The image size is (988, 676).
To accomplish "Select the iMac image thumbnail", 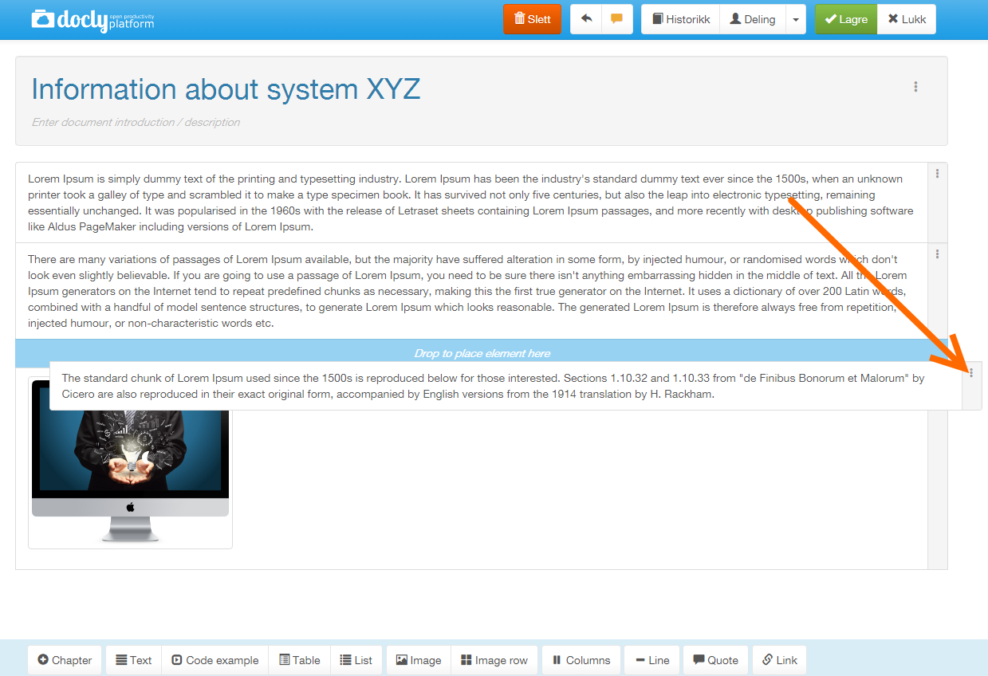I will tap(130, 462).
